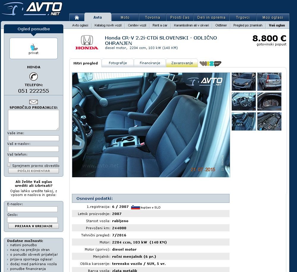
Task: Open Vaš oglas submenu item
Action: pyautogui.click(x=277, y=25)
